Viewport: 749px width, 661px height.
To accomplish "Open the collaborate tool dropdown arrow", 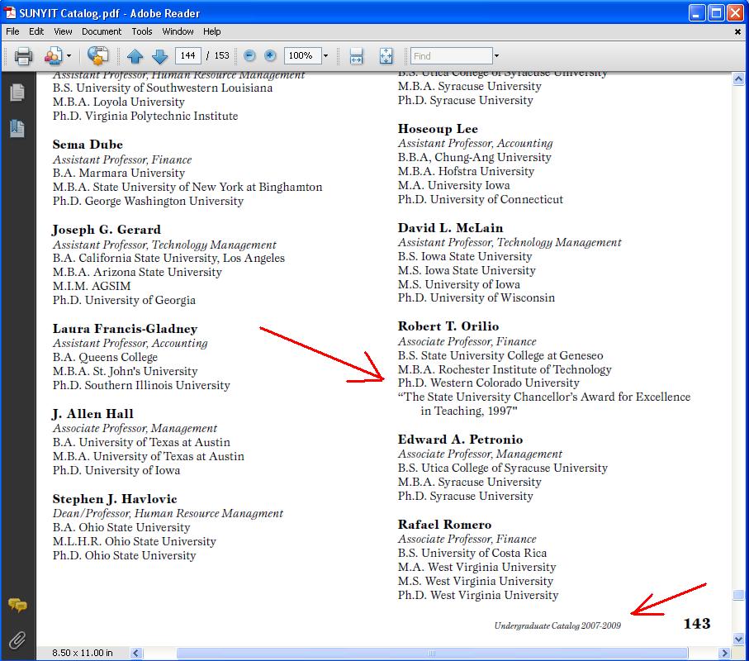I will [x=69, y=56].
